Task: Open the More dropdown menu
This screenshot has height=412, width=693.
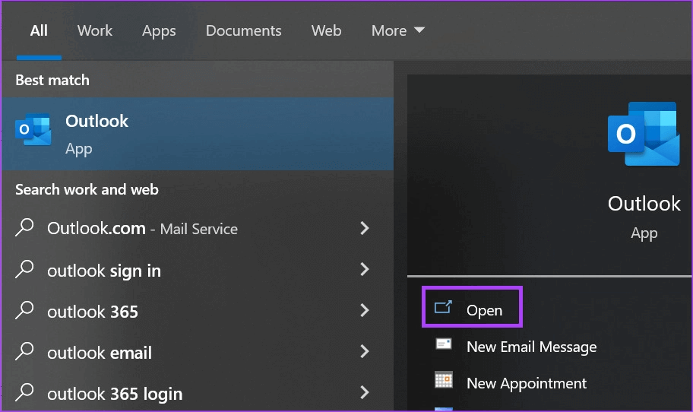Action: tap(397, 30)
